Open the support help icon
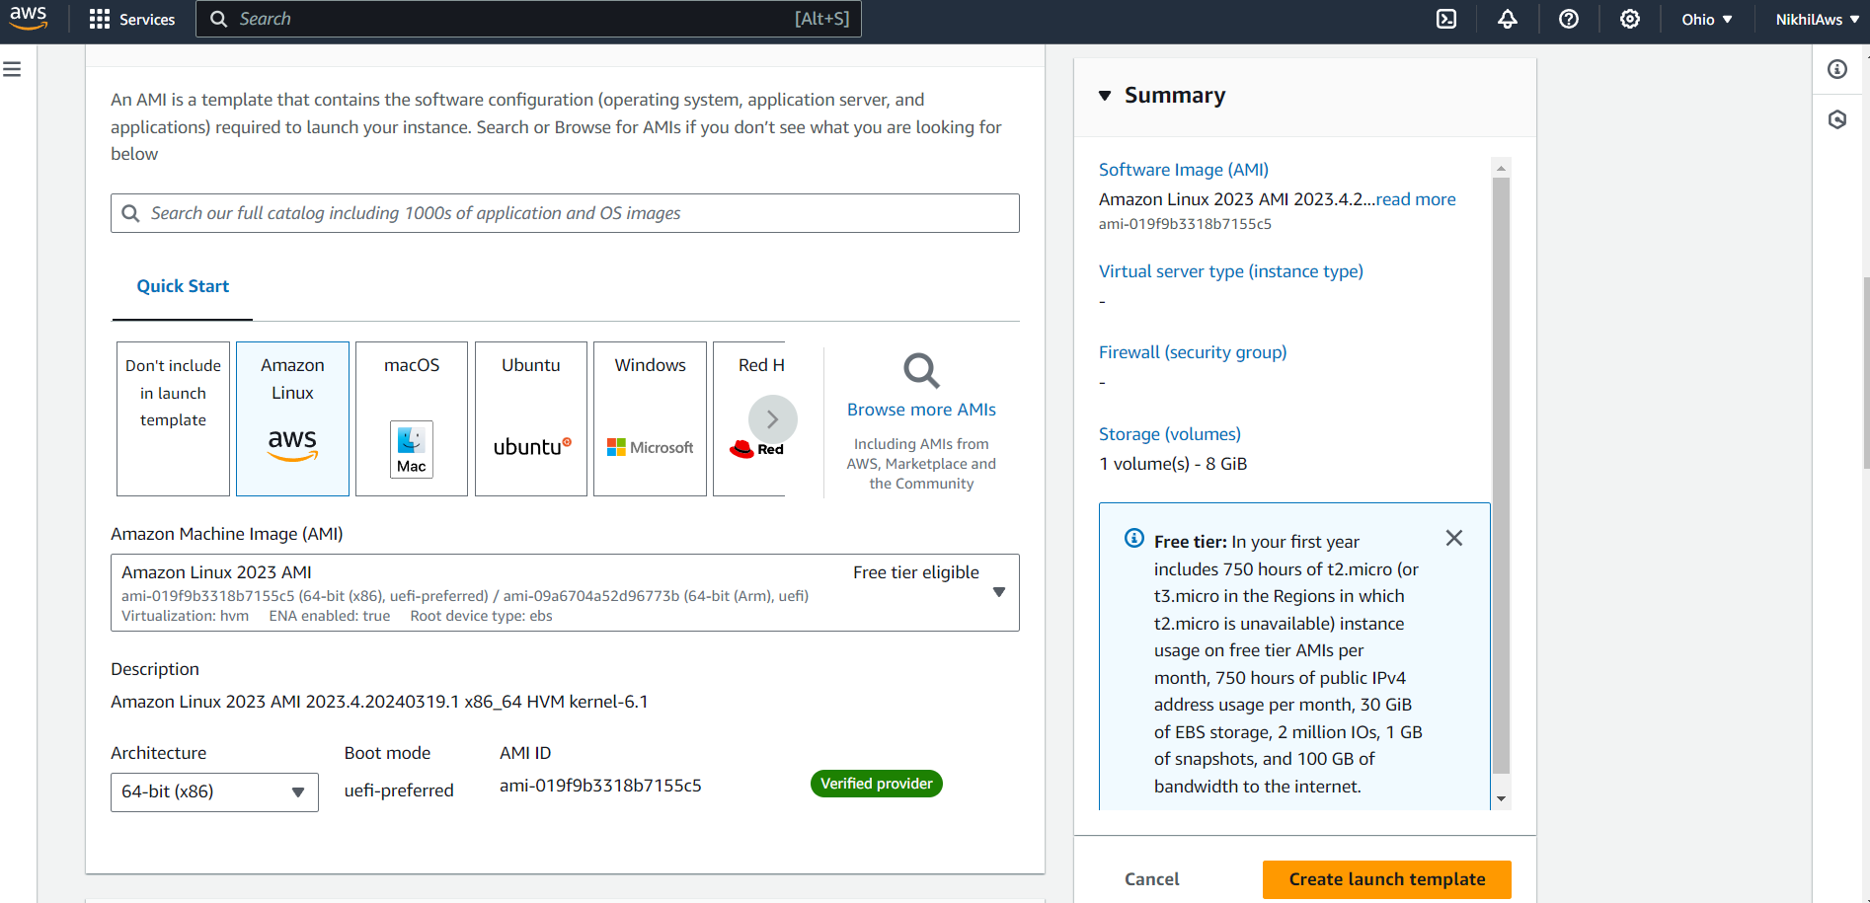Viewport: 1870px width, 903px height. (x=1568, y=19)
